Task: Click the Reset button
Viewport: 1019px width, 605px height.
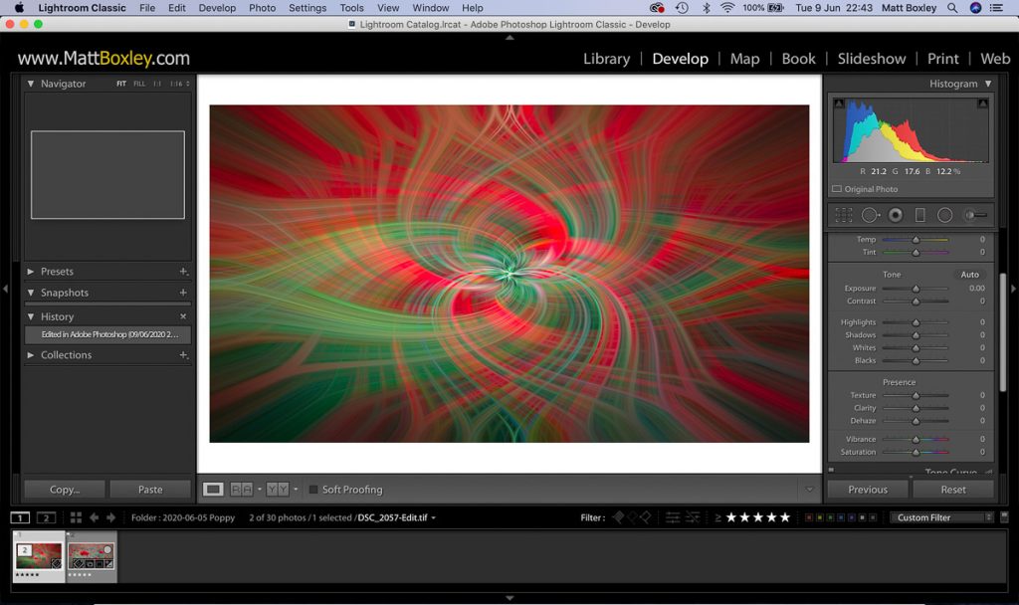Action: coord(952,489)
